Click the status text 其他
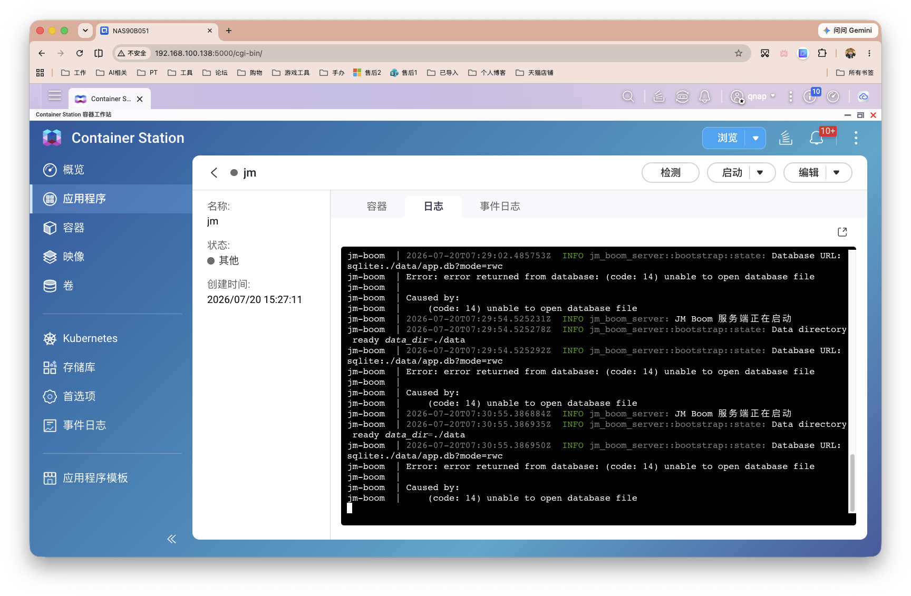Screen dimensions: 911x596 click(x=229, y=260)
